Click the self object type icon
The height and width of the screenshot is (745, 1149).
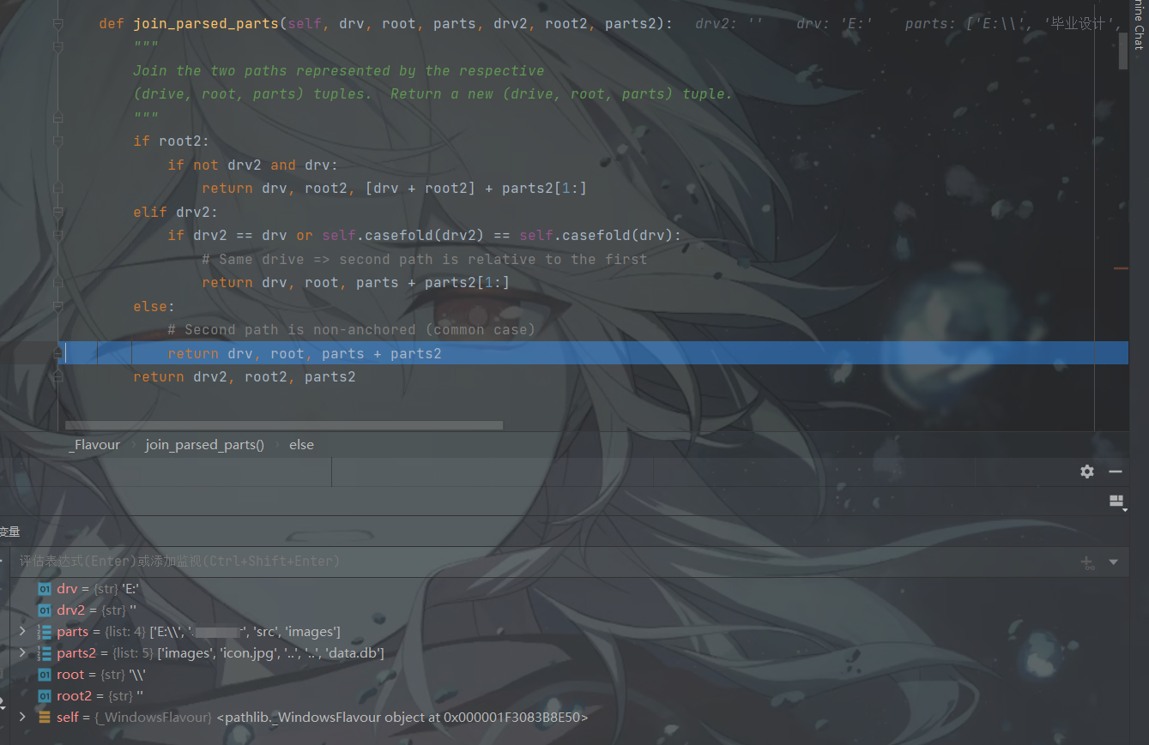coord(45,717)
